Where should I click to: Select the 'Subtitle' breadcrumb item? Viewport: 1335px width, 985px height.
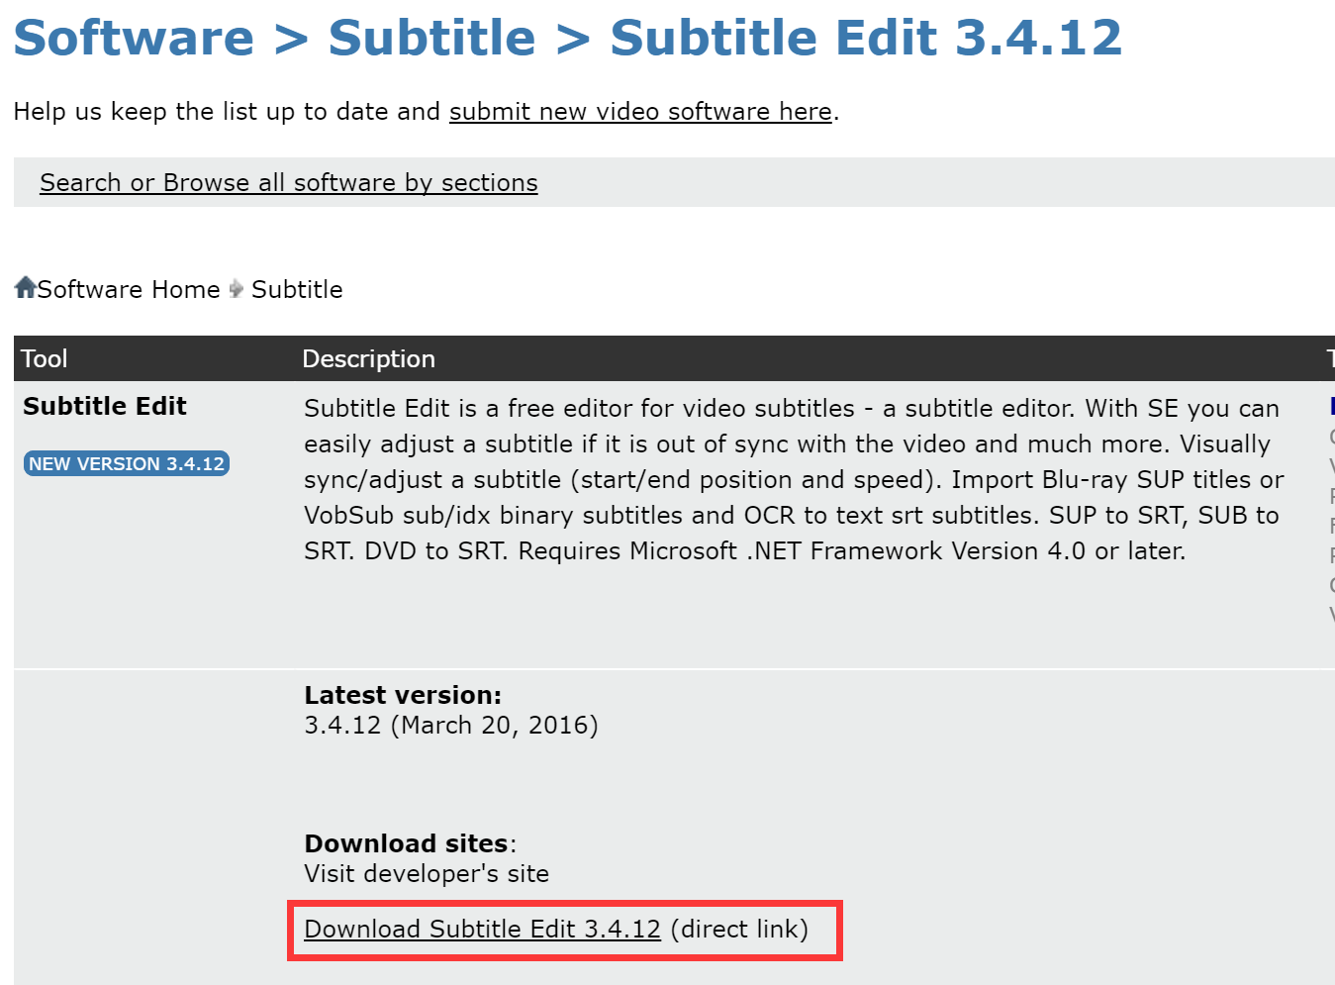297,290
